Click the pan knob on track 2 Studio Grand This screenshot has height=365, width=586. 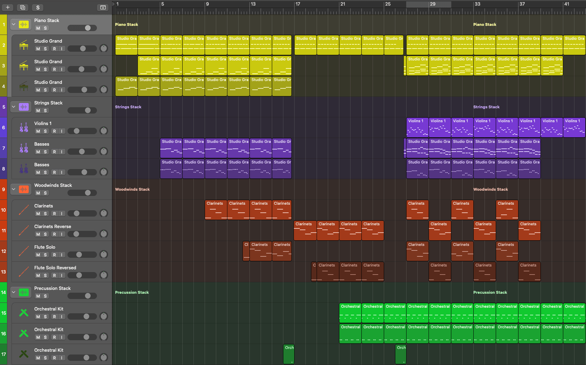tap(104, 49)
